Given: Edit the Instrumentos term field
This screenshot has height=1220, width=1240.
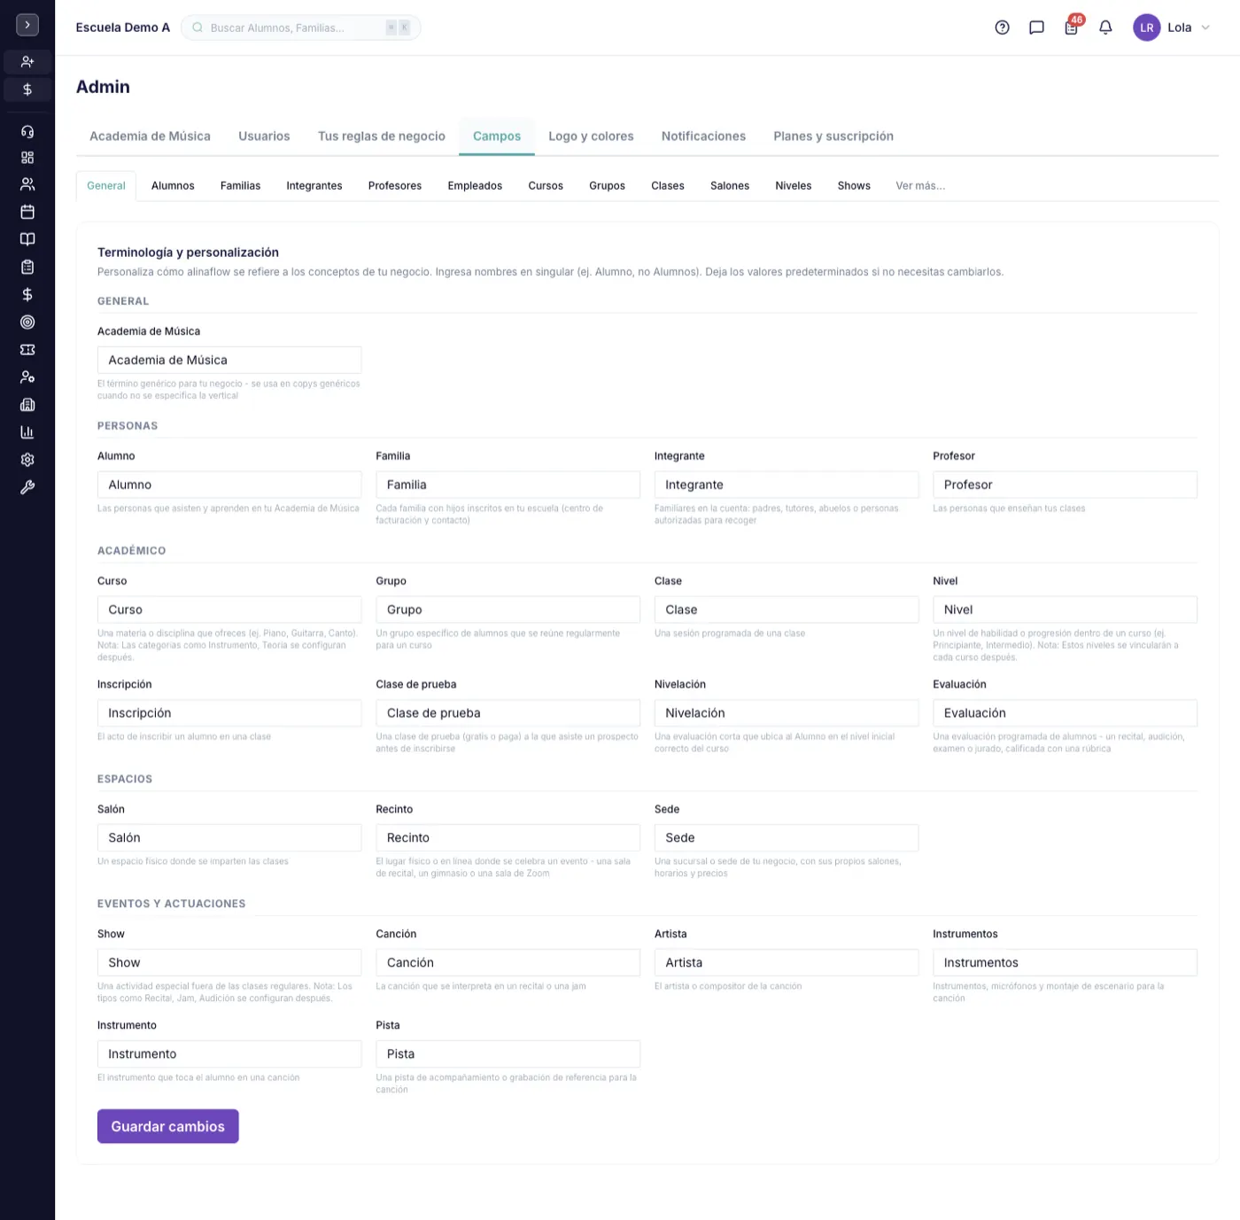Looking at the screenshot, I should (x=1065, y=963).
